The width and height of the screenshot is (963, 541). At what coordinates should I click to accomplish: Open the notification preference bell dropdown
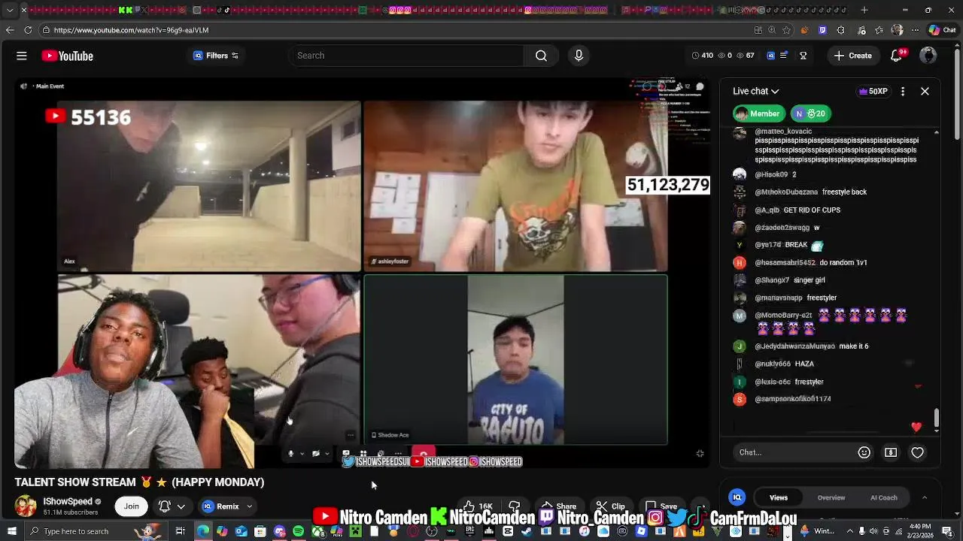coord(172,506)
